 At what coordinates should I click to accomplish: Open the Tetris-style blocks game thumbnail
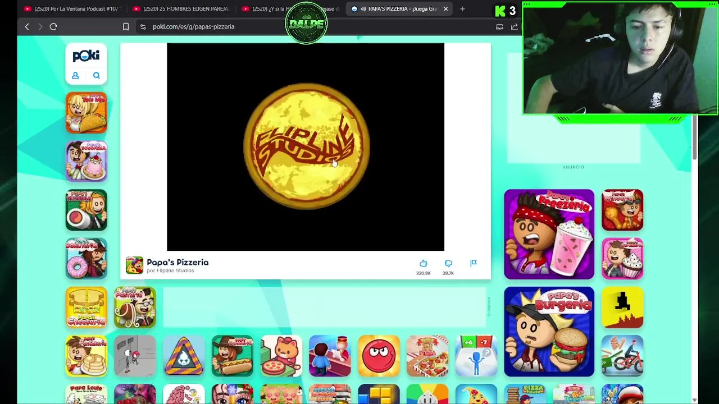click(x=379, y=394)
